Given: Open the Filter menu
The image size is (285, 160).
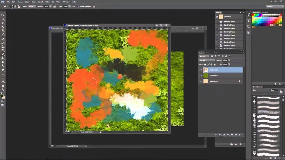Looking at the screenshot, I should coord(47,2).
